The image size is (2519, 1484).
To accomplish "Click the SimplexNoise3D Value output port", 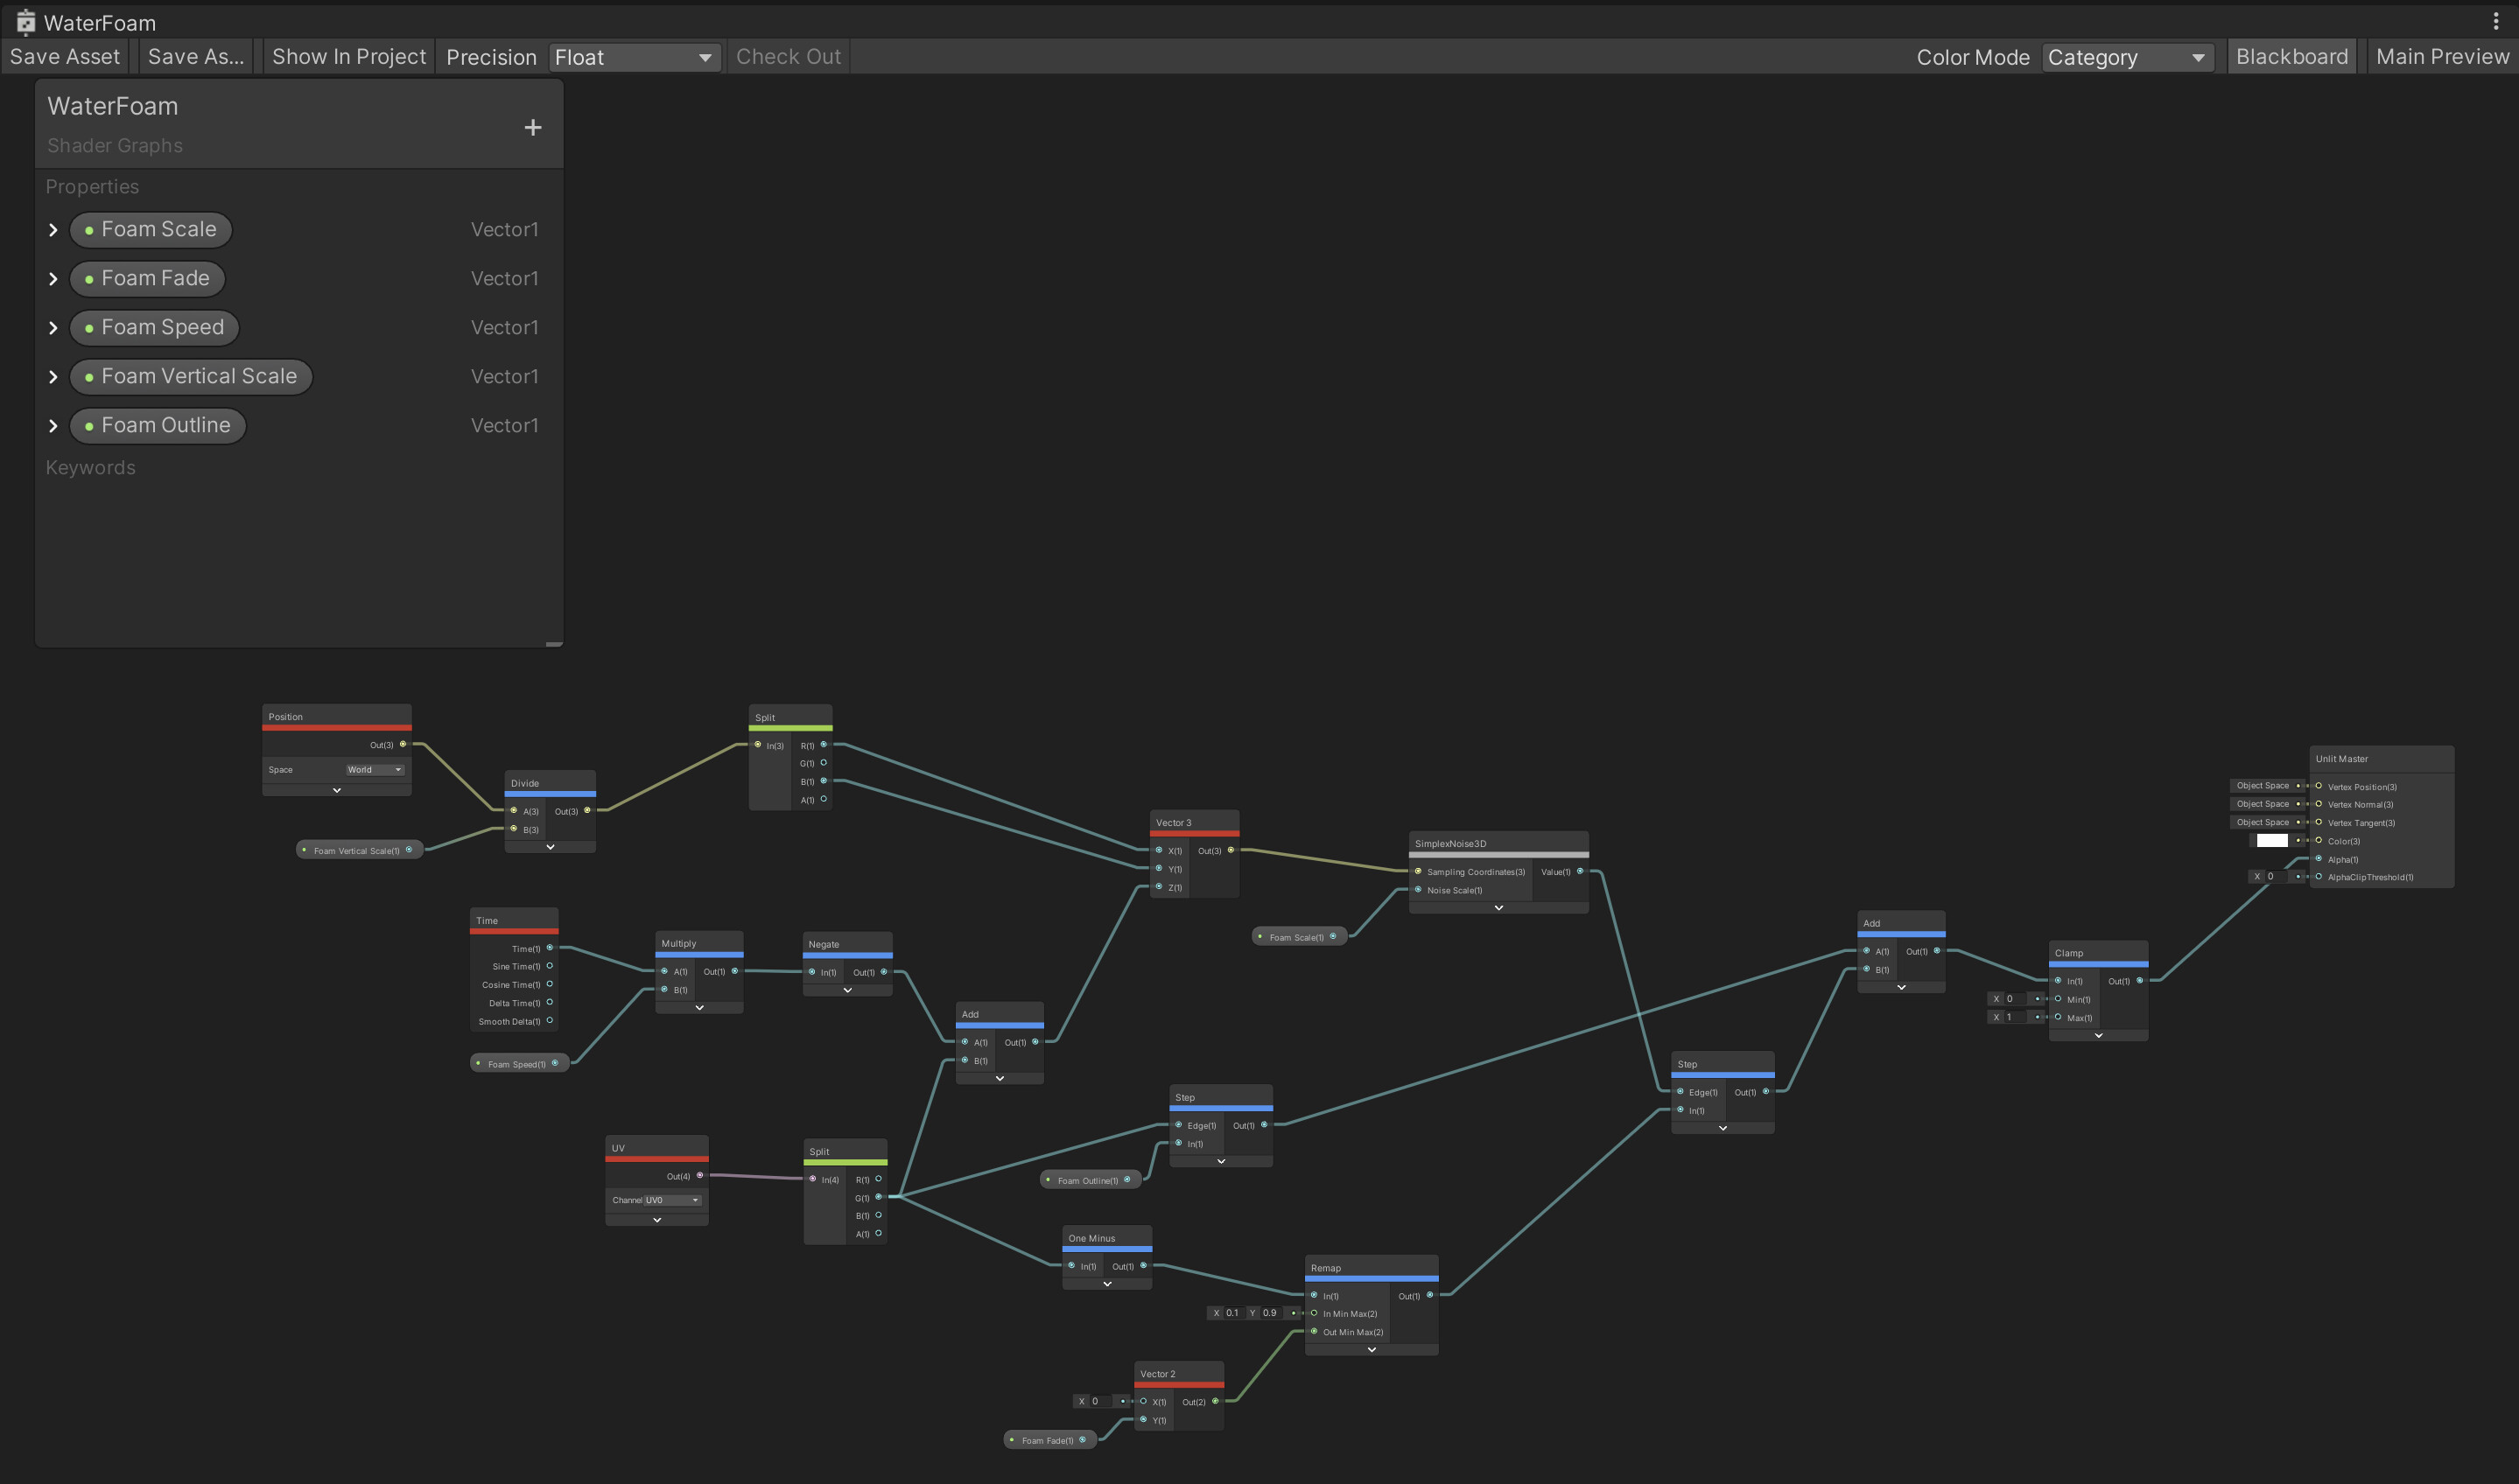I will tap(1580, 871).
